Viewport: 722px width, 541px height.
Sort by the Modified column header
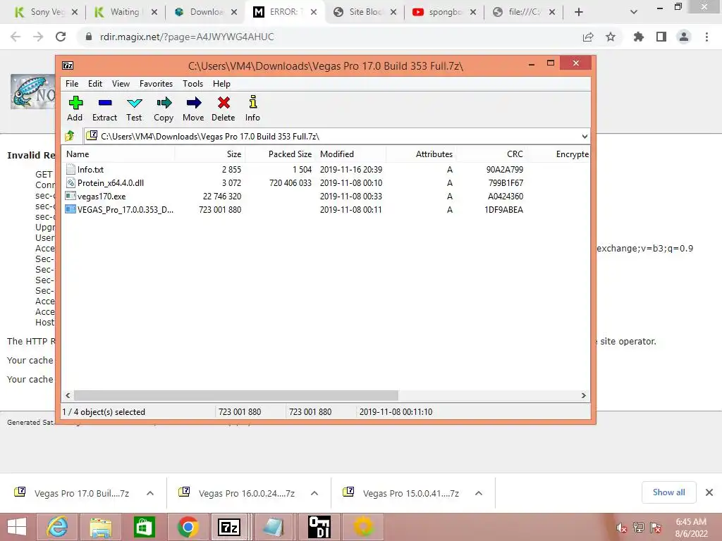351,154
